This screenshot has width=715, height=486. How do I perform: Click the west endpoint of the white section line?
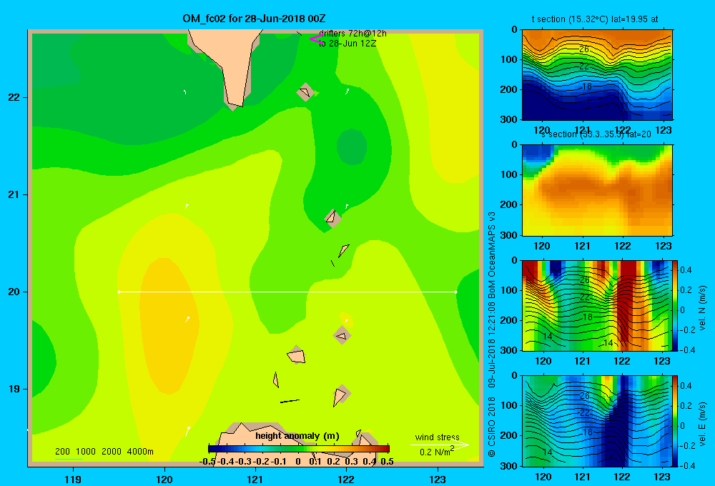[x=119, y=292]
